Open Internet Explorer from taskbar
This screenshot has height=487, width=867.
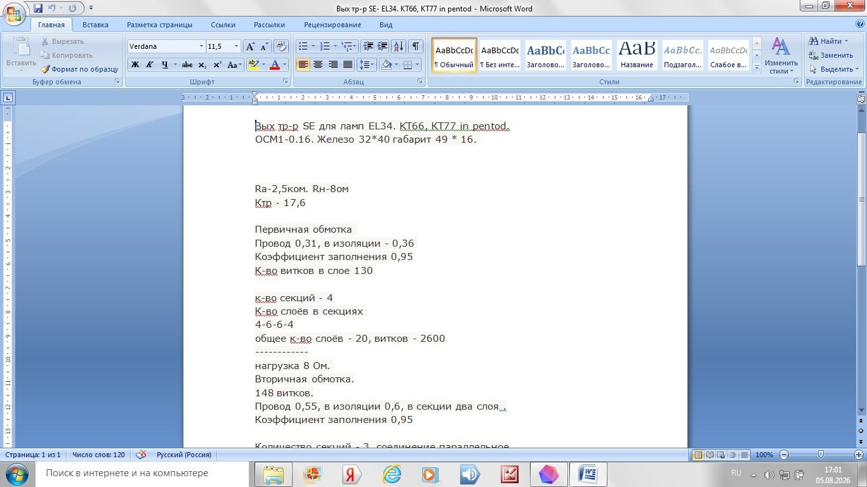pos(392,474)
